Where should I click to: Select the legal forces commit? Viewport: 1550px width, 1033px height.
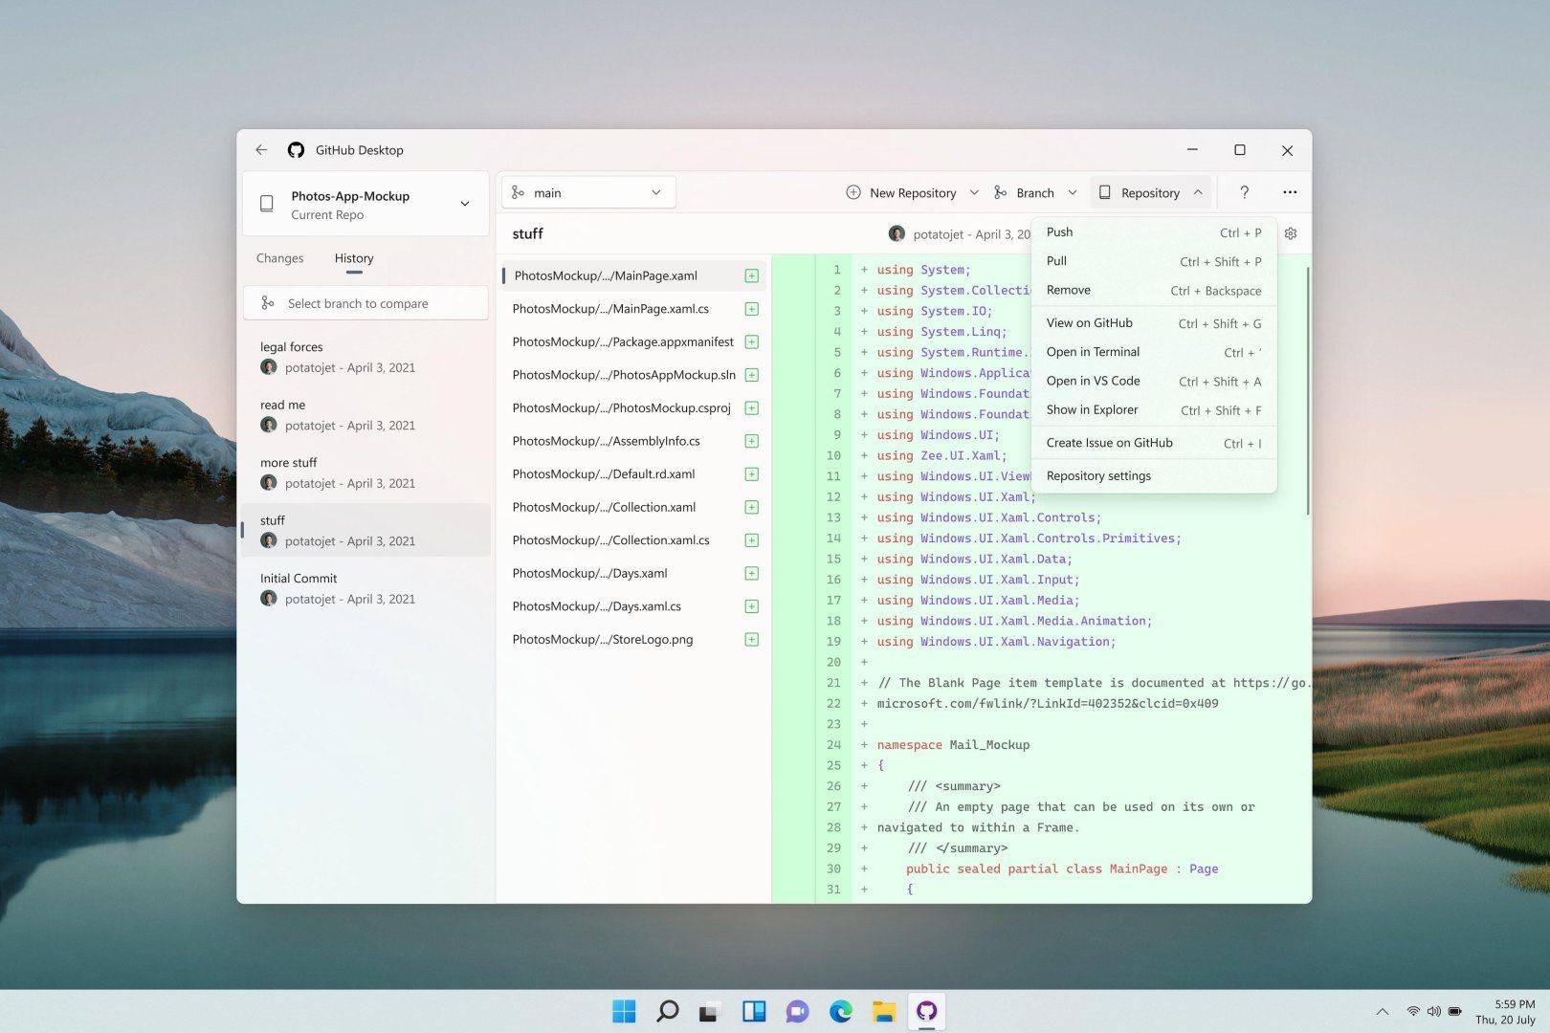coord(365,357)
